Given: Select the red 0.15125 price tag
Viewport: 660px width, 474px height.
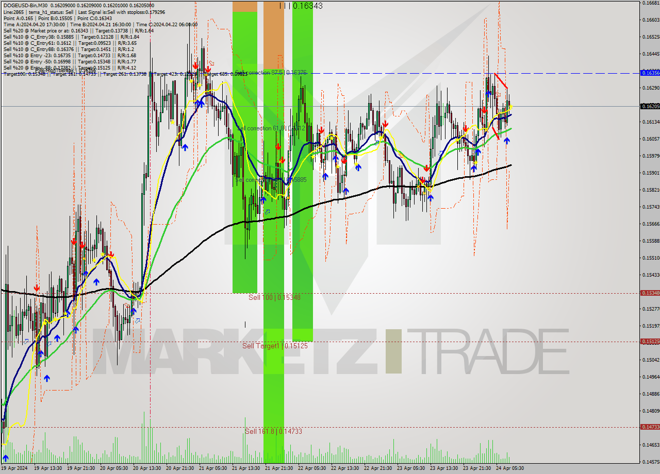Looking at the screenshot, I should click(650, 341).
